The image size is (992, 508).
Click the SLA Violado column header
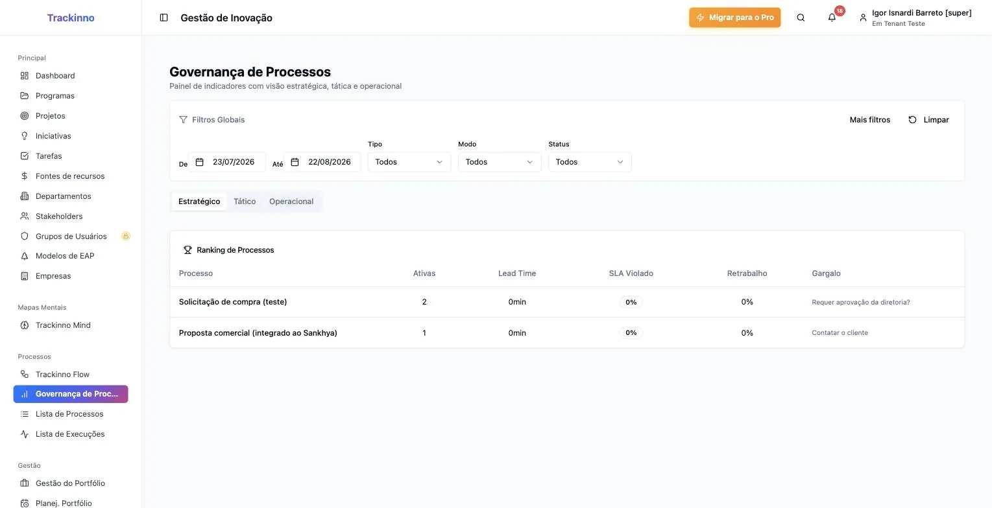(x=631, y=273)
